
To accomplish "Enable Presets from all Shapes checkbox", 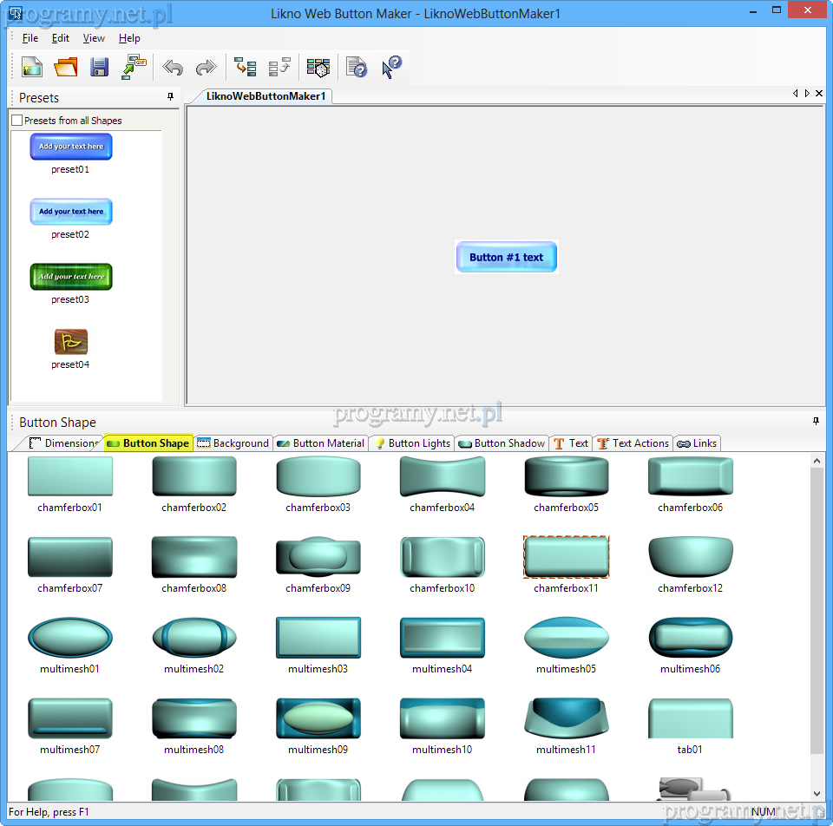I will 17,121.
